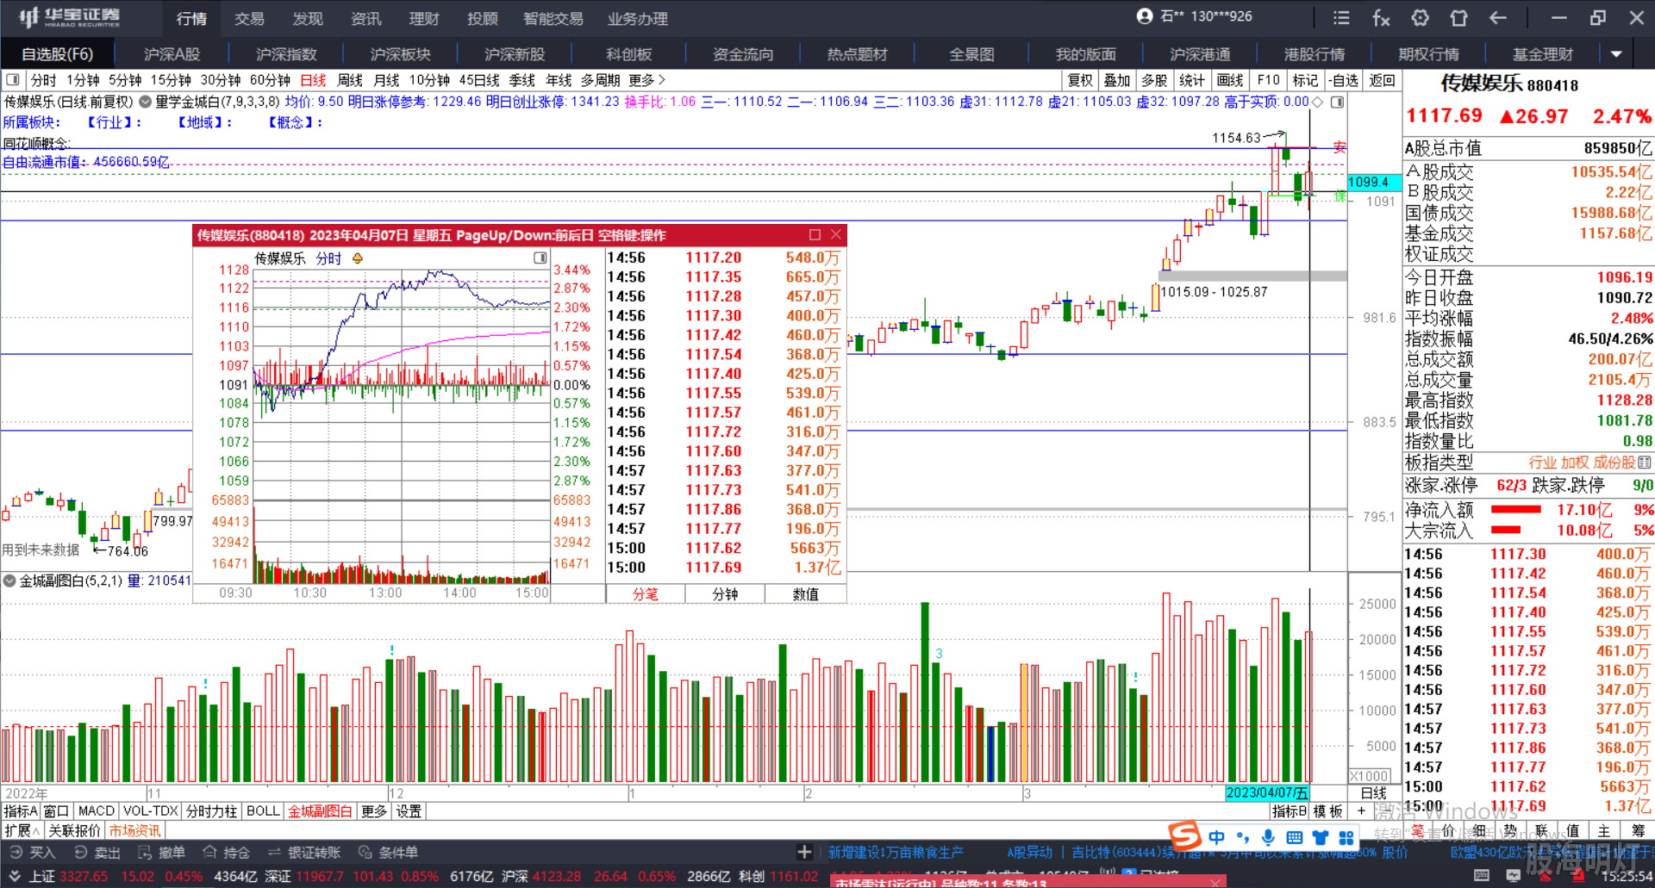Select BOLL indicator
Viewport: 1655px width, 888px height.
click(x=263, y=811)
